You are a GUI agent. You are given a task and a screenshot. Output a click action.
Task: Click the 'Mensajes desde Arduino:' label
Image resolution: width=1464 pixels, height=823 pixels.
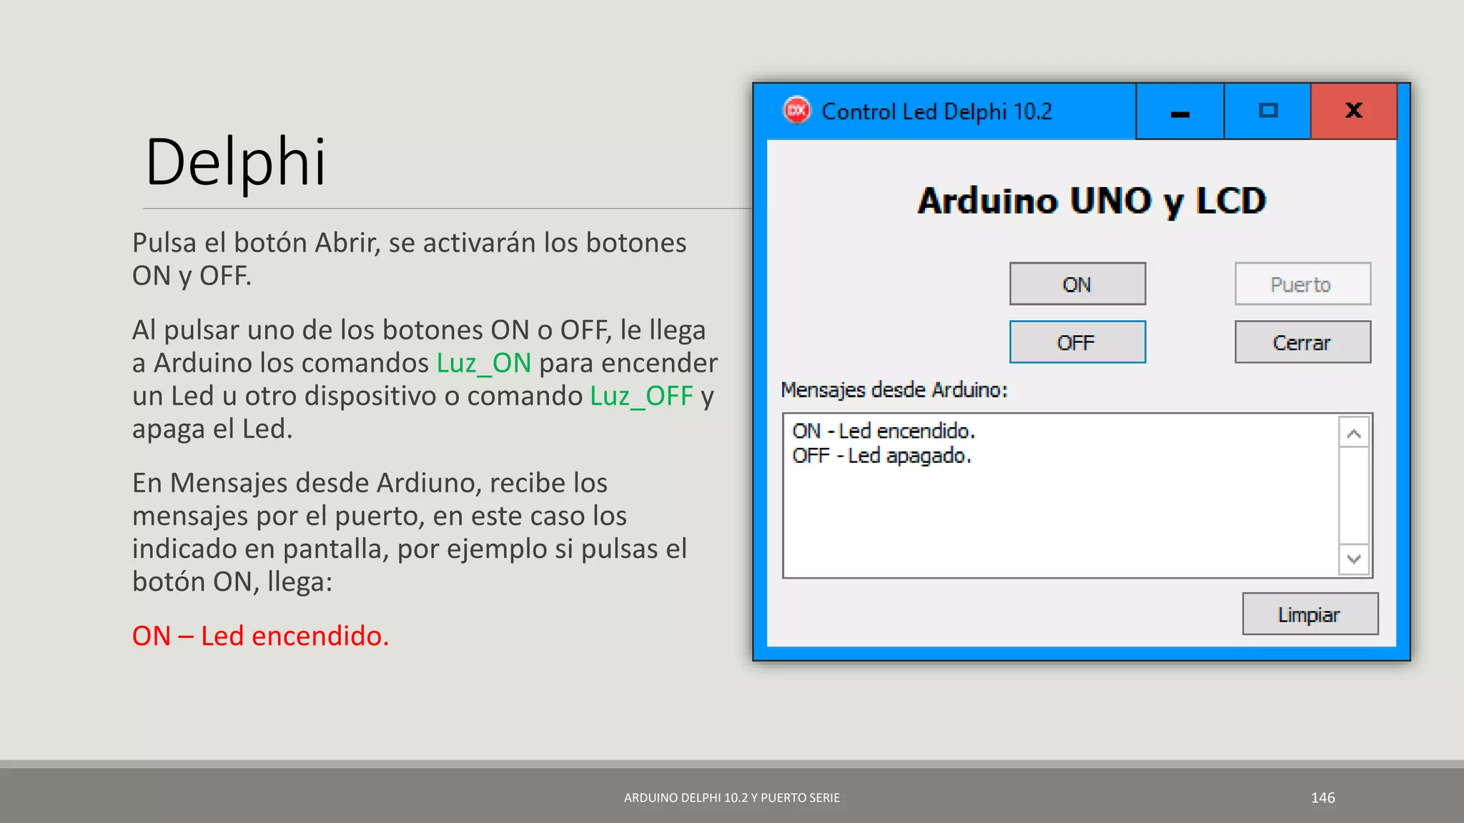pyautogui.click(x=894, y=390)
